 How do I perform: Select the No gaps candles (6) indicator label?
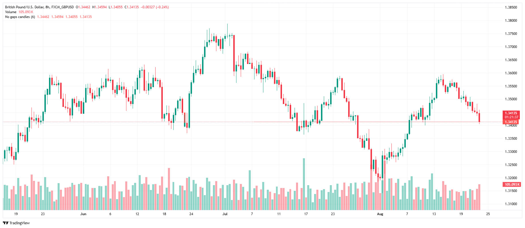pos(20,17)
